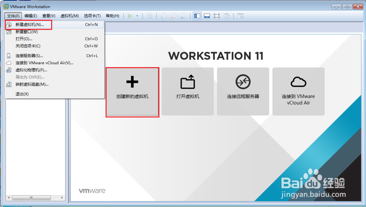366x207 pixels.
Task: Click the Revert to Snapshot toolbar icon
Action: tap(173, 16)
